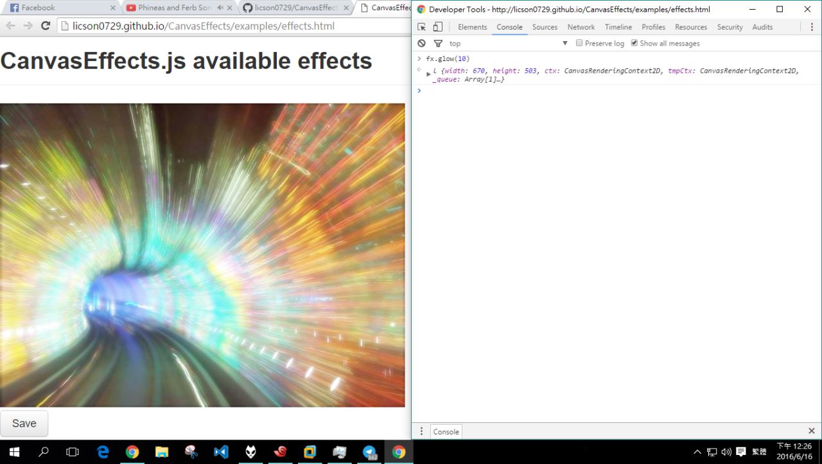Clear the console with the ban icon
822x464 pixels.
421,43
